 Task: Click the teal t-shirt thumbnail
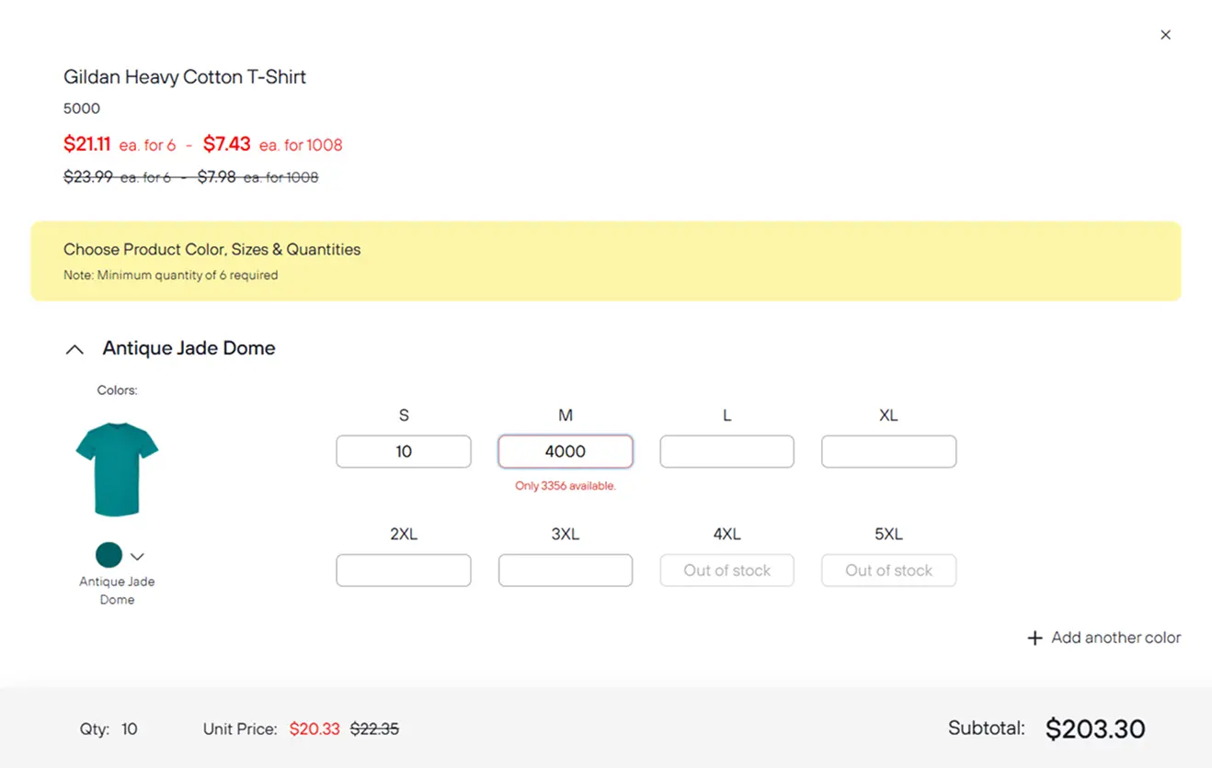click(x=117, y=469)
